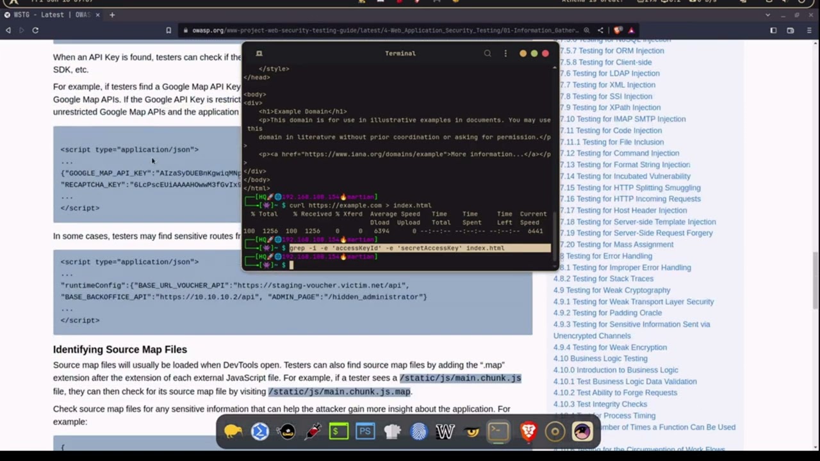The width and height of the screenshot is (820, 461).
Task: Launch the blue sigma hexagon dock app
Action: click(259, 432)
